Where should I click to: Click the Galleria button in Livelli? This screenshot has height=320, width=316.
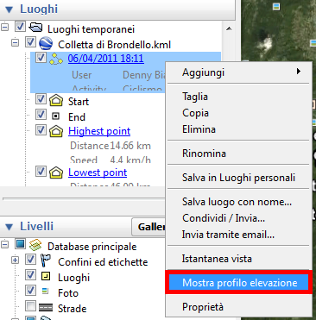coord(149,227)
